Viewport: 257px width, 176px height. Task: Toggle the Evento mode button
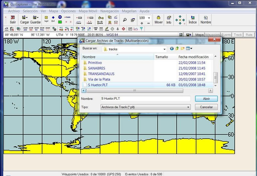(226, 35)
